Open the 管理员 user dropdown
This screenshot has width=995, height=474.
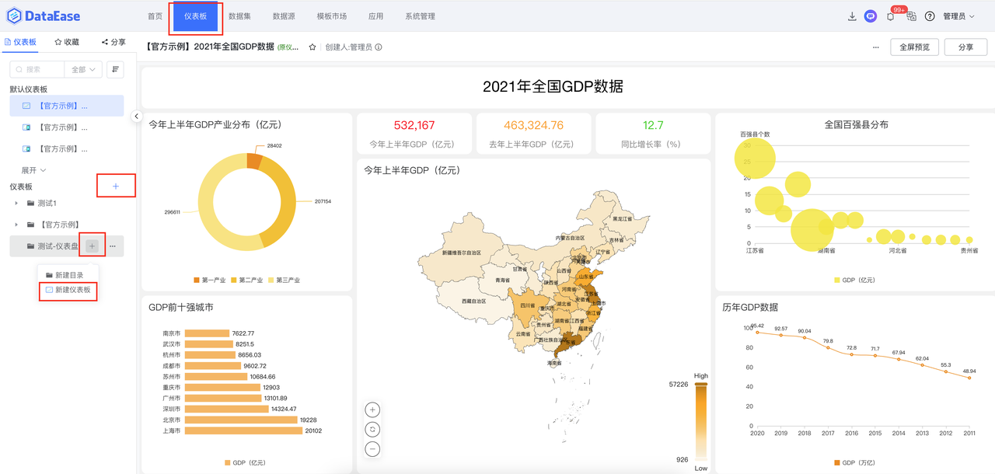tap(956, 16)
